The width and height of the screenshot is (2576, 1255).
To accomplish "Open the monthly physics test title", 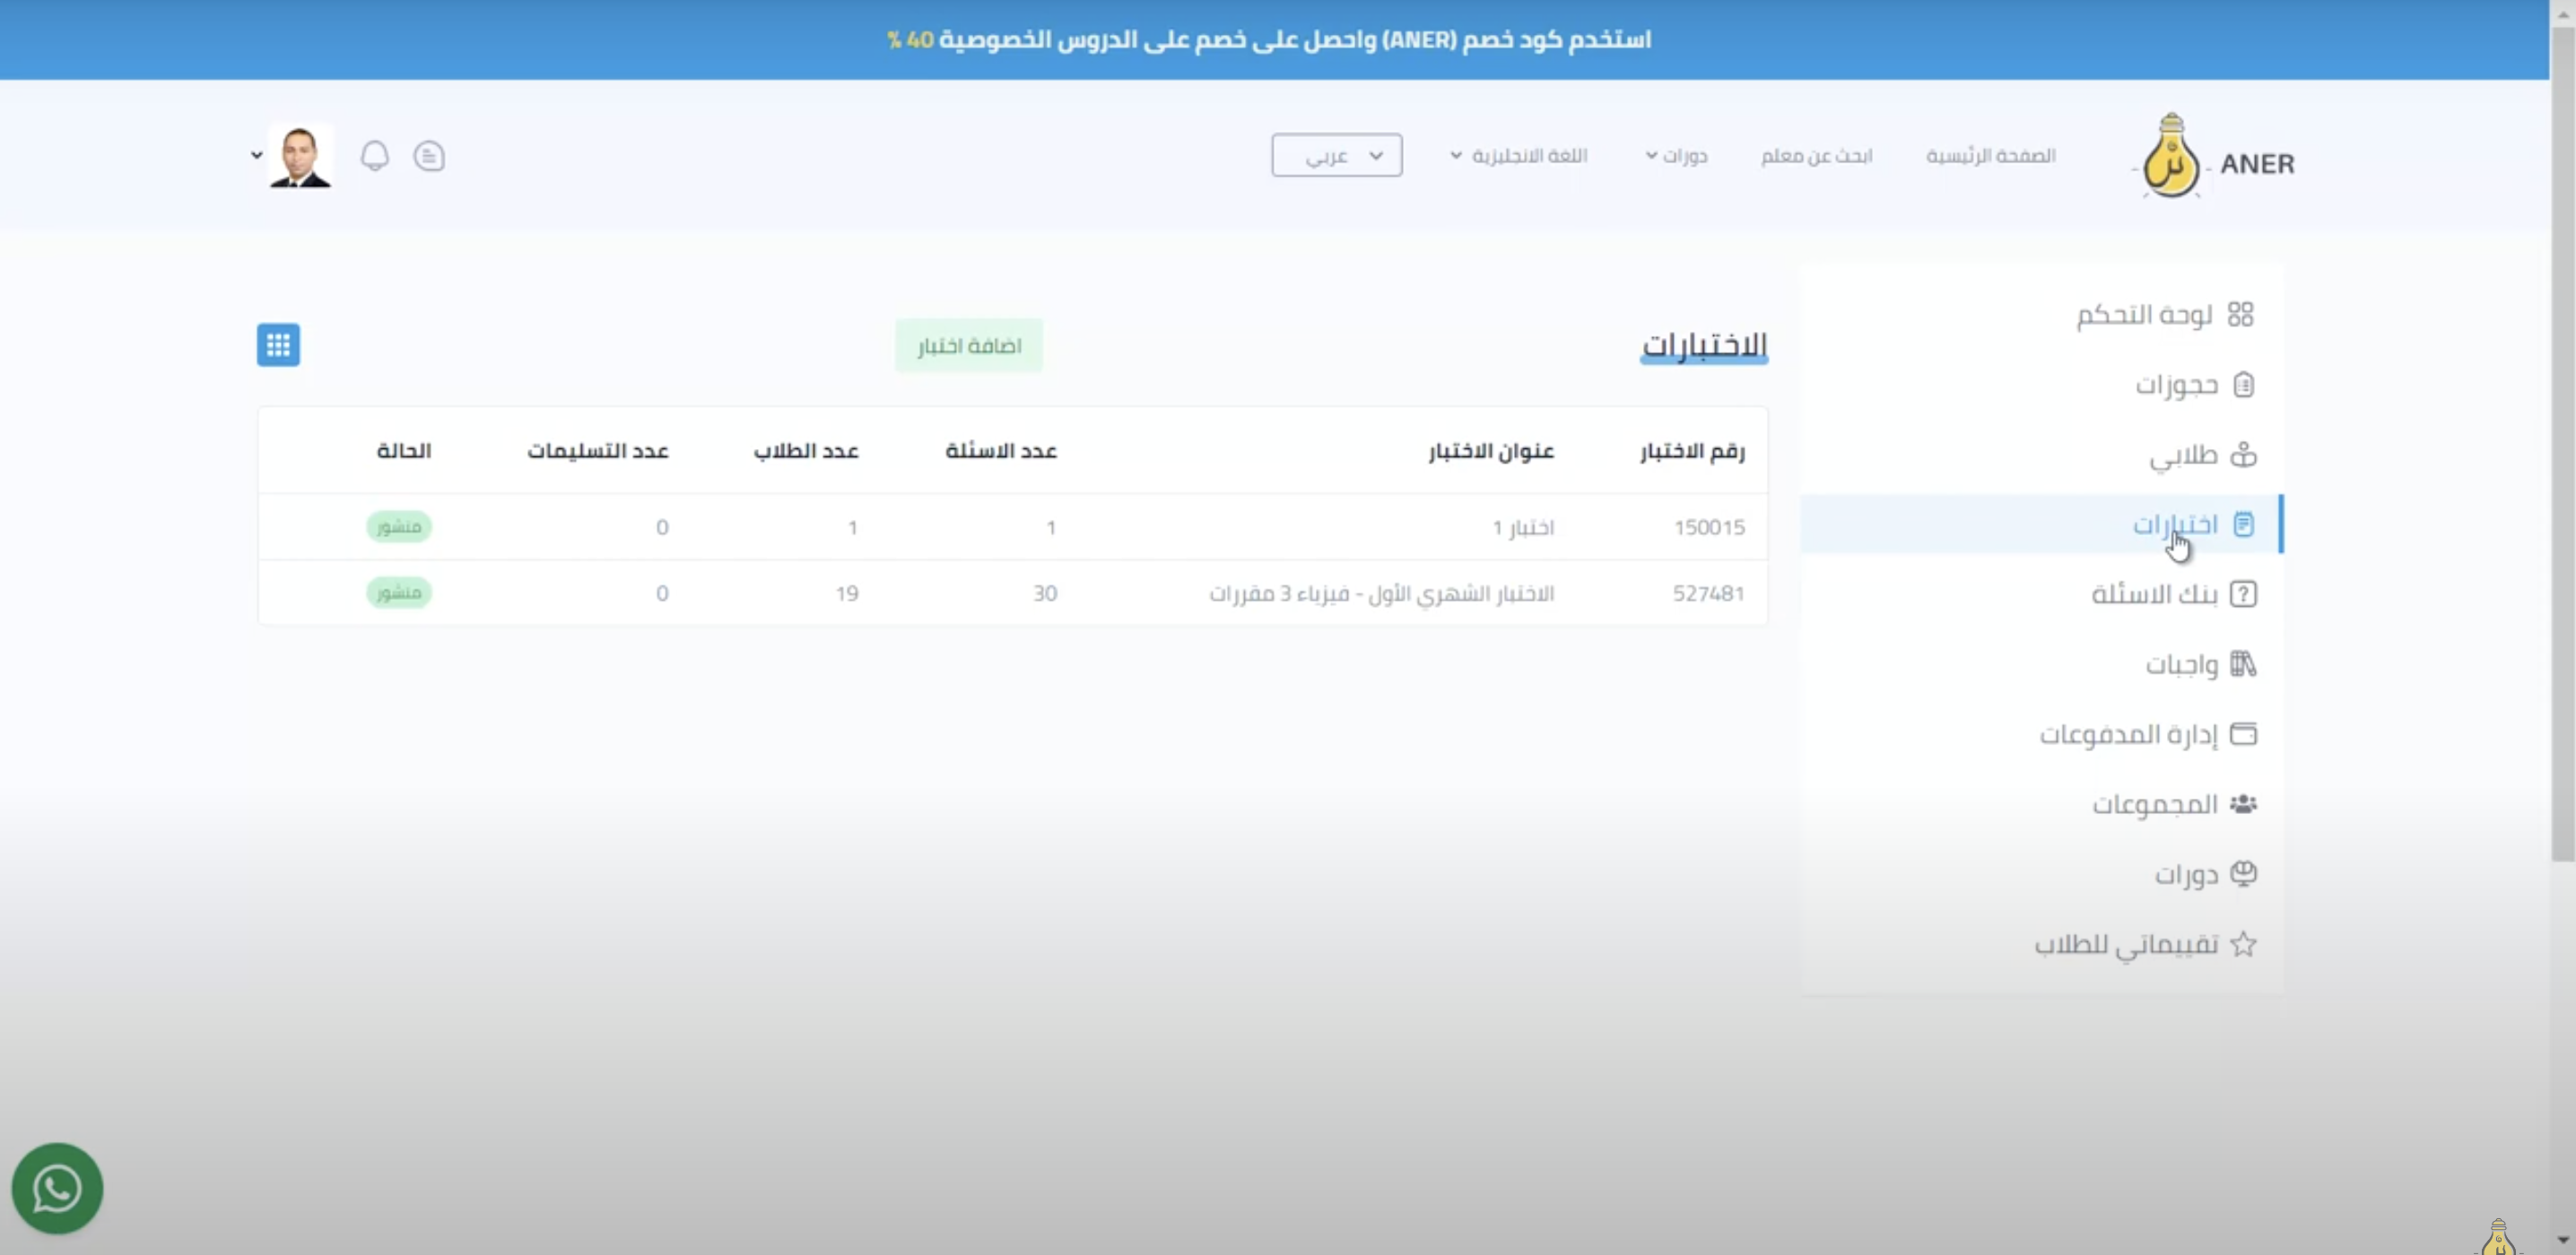I will click(1382, 593).
